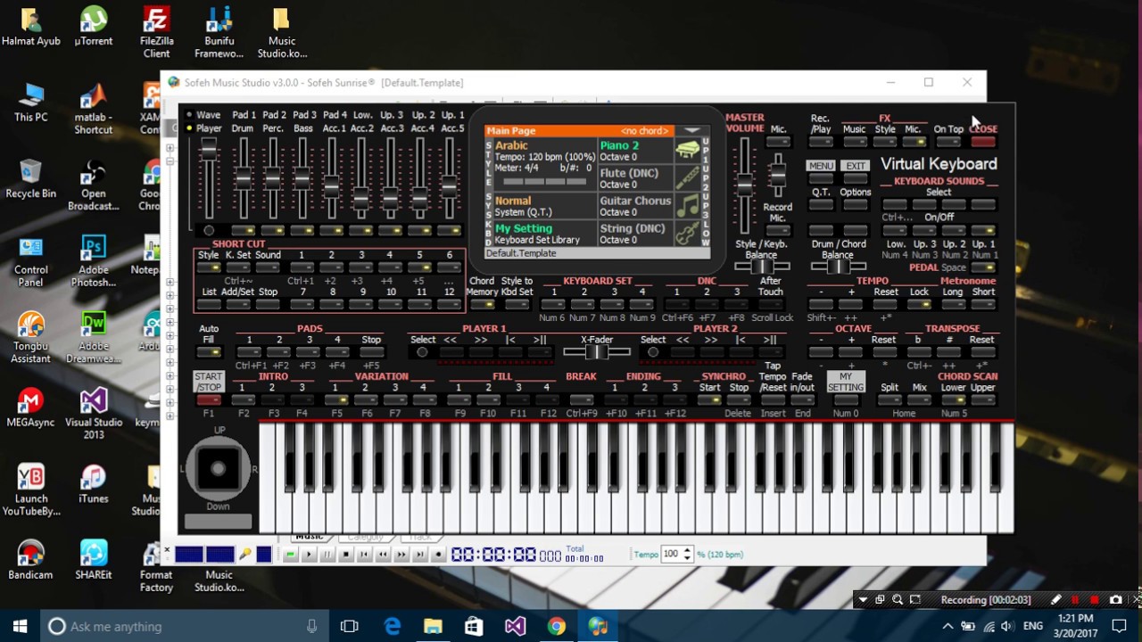Open the Main Page dropdown arrow

[691, 131]
